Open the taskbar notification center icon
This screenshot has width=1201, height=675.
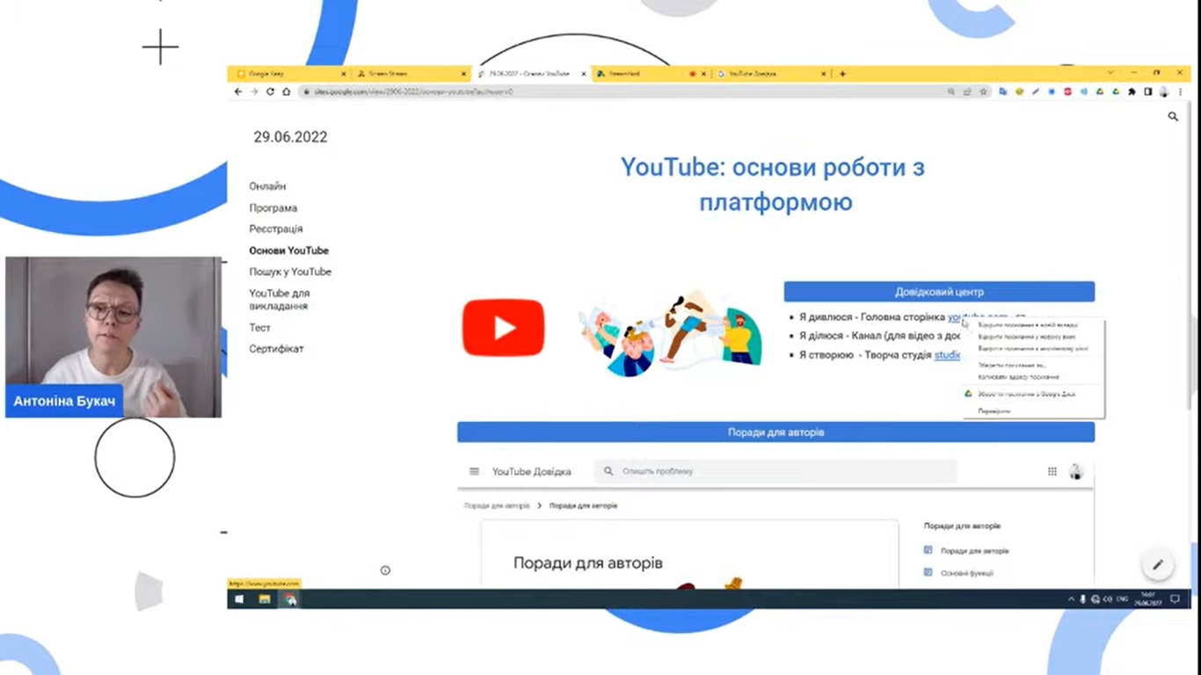coord(1175,599)
